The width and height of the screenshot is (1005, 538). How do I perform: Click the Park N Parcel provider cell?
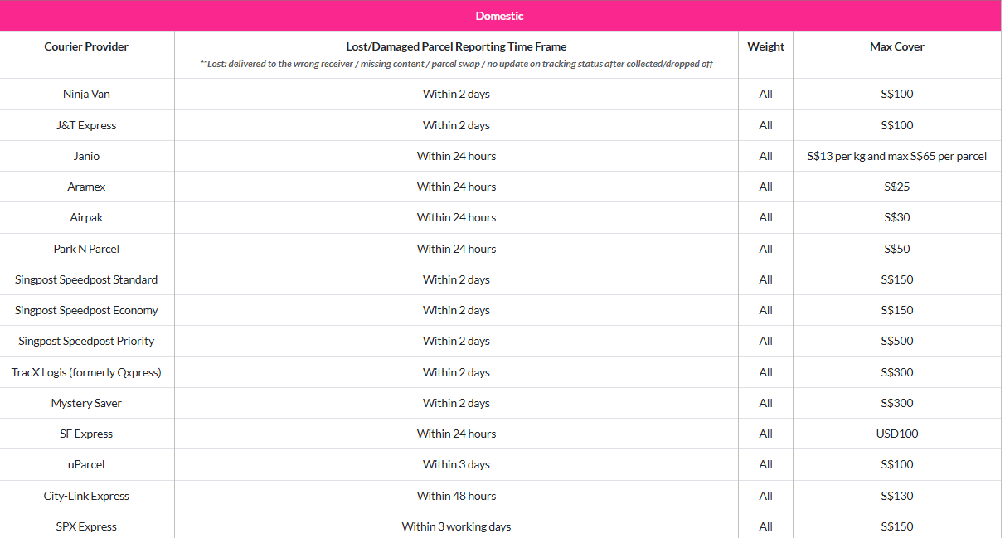(x=86, y=249)
